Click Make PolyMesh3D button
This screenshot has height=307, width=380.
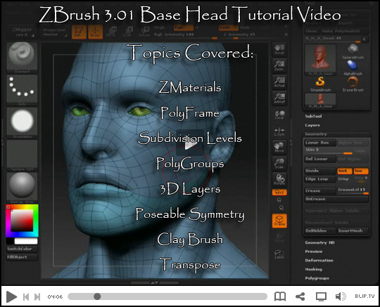344,31
